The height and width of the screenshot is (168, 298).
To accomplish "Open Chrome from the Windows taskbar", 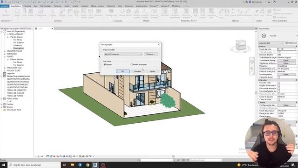I will [x=88, y=165].
